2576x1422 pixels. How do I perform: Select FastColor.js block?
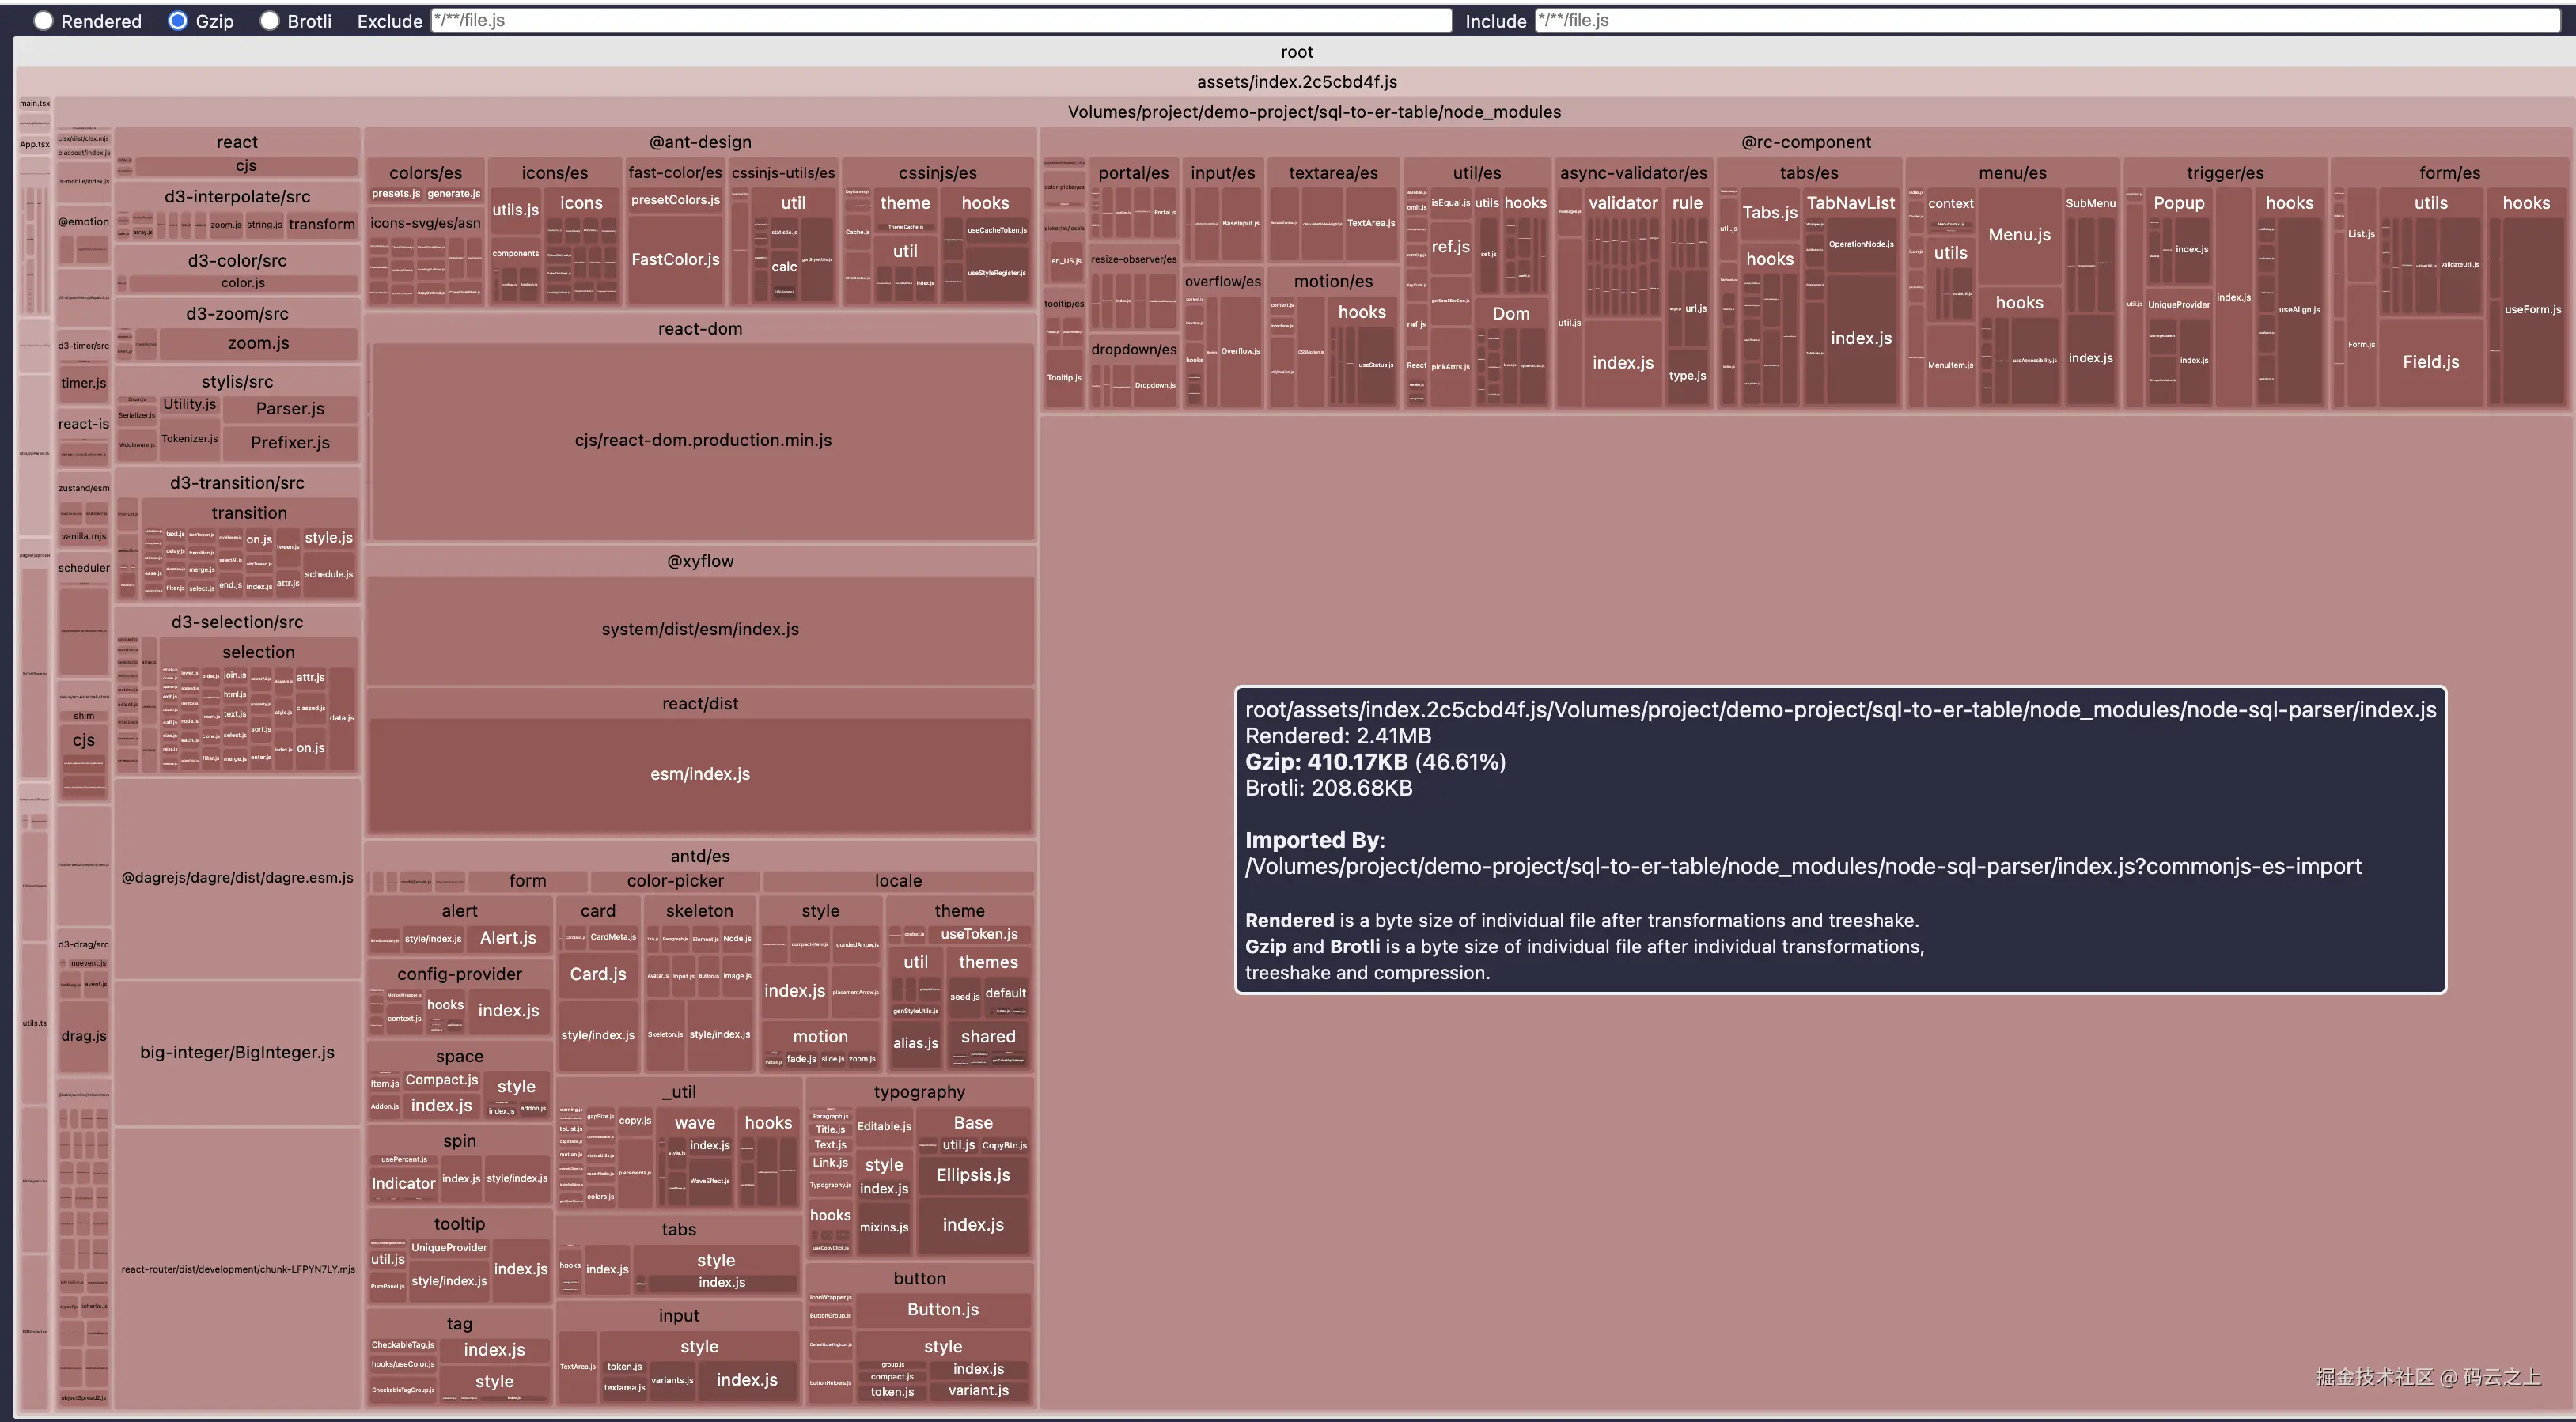pyautogui.click(x=675, y=260)
